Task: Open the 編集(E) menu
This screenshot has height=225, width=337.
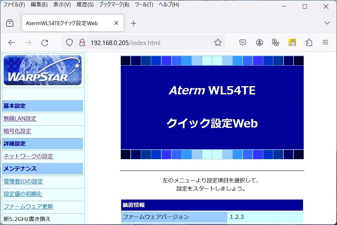Action: click(39, 5)
